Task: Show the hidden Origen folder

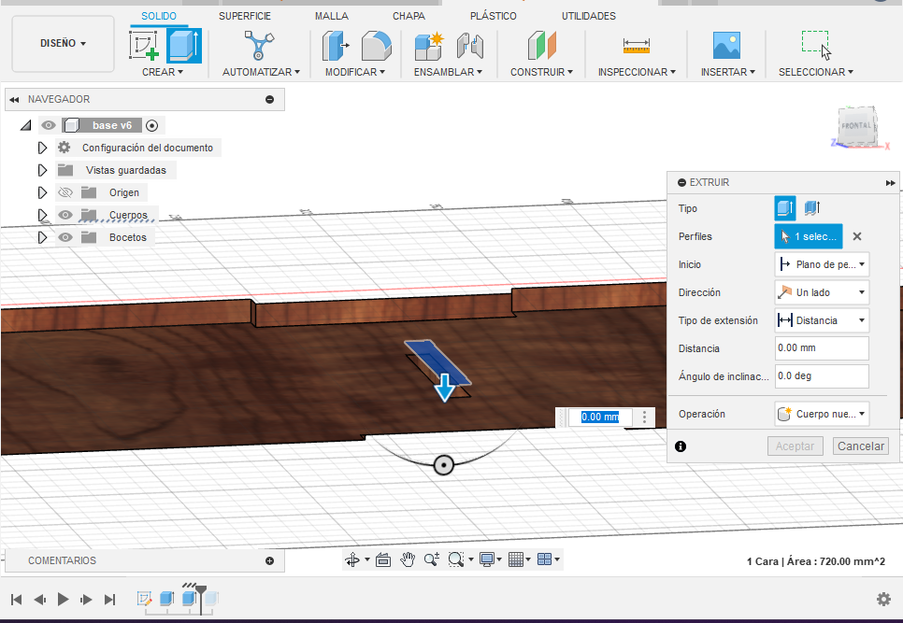Action: pos(65,192)
